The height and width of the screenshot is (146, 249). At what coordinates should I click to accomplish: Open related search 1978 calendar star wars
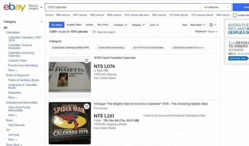(x=137, y=15)
